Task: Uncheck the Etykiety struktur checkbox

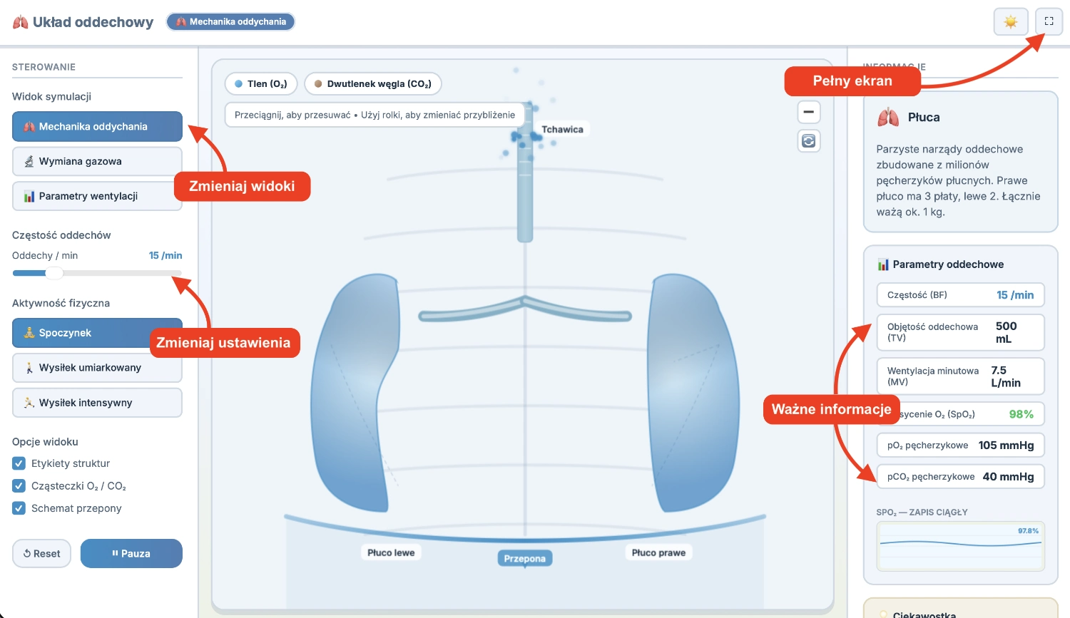Action: 19,463
